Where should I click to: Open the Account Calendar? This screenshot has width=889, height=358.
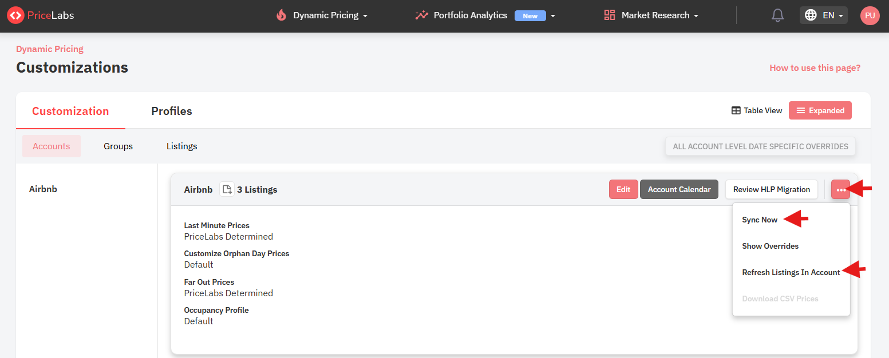(x=679, y=189)
